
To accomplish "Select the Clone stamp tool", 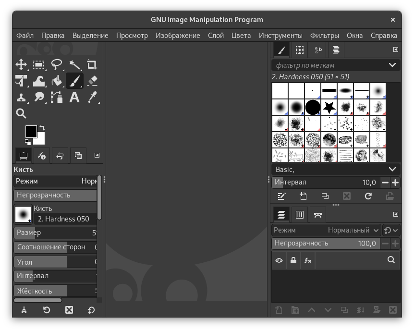I will (x=21, y=97).
